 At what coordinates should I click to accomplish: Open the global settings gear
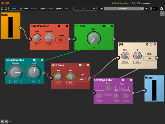click(161, 9)
